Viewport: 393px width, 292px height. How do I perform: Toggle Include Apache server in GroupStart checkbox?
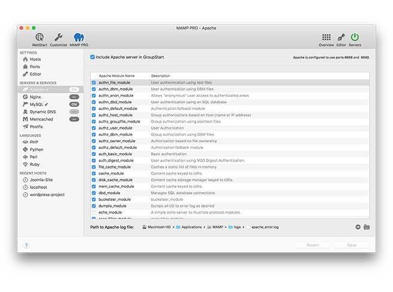[x=92, y=57]
